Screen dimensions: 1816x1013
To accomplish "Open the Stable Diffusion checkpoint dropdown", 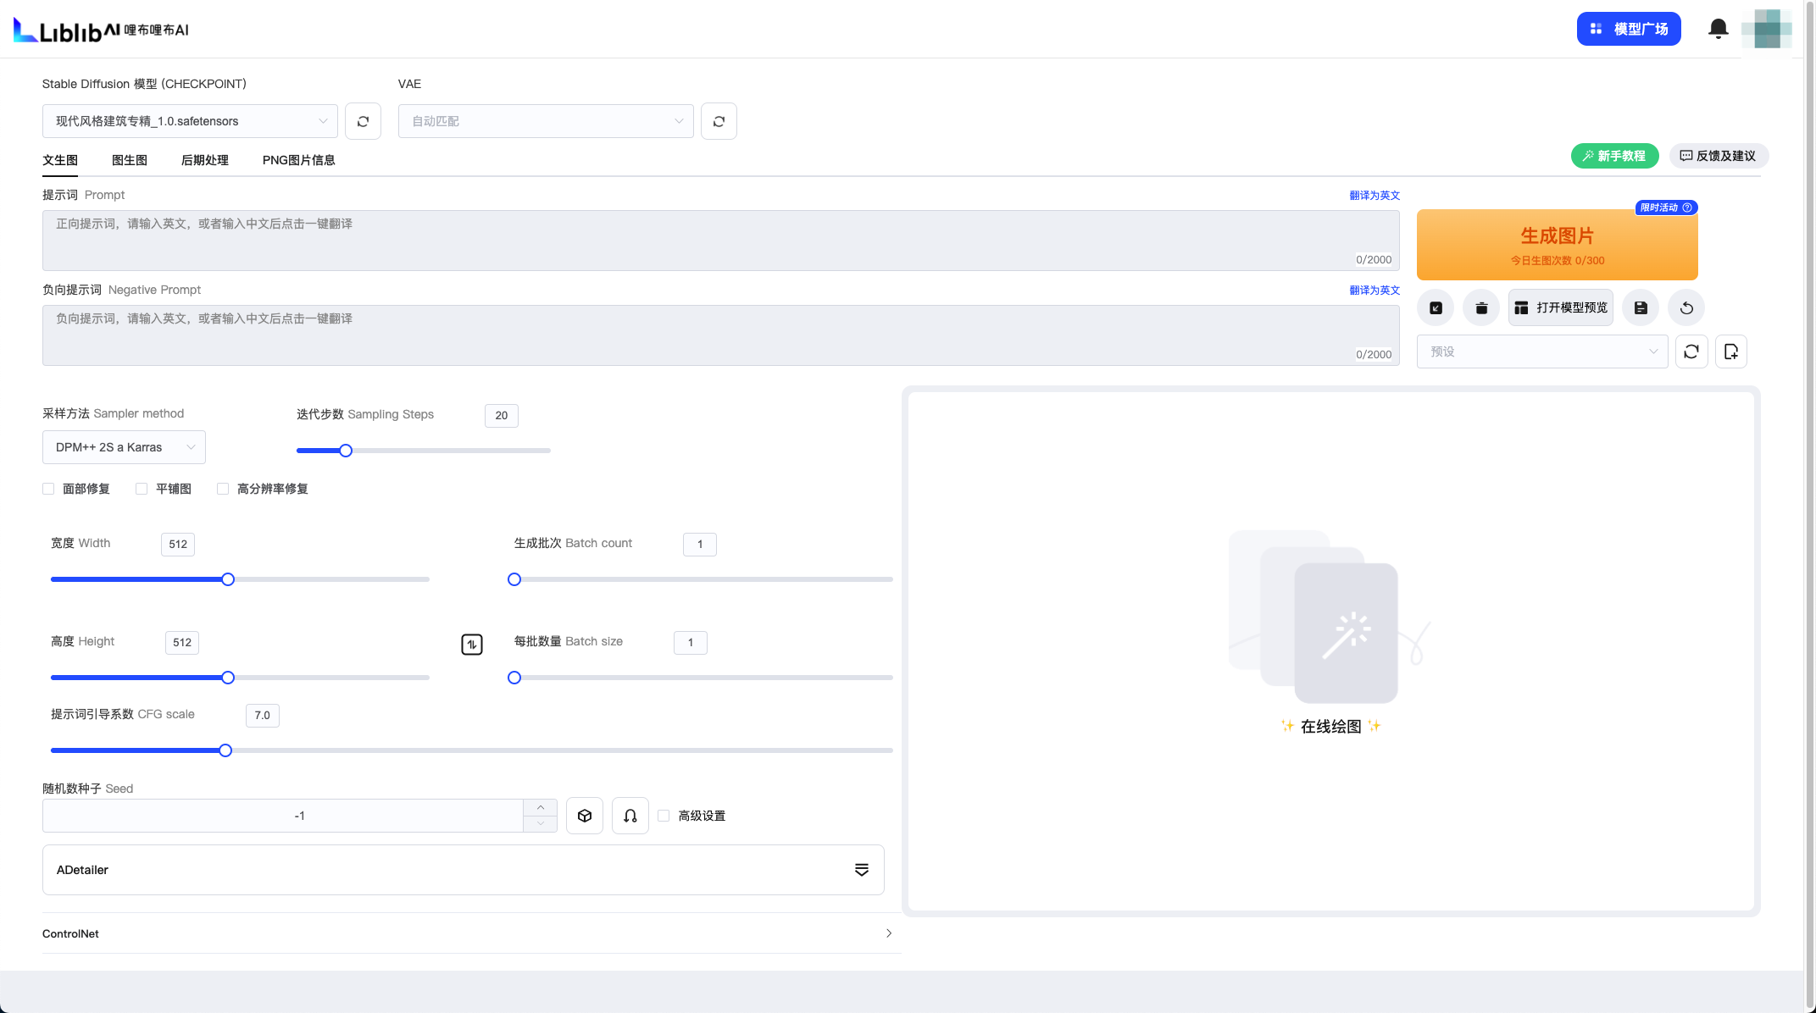I will [190, 121].
